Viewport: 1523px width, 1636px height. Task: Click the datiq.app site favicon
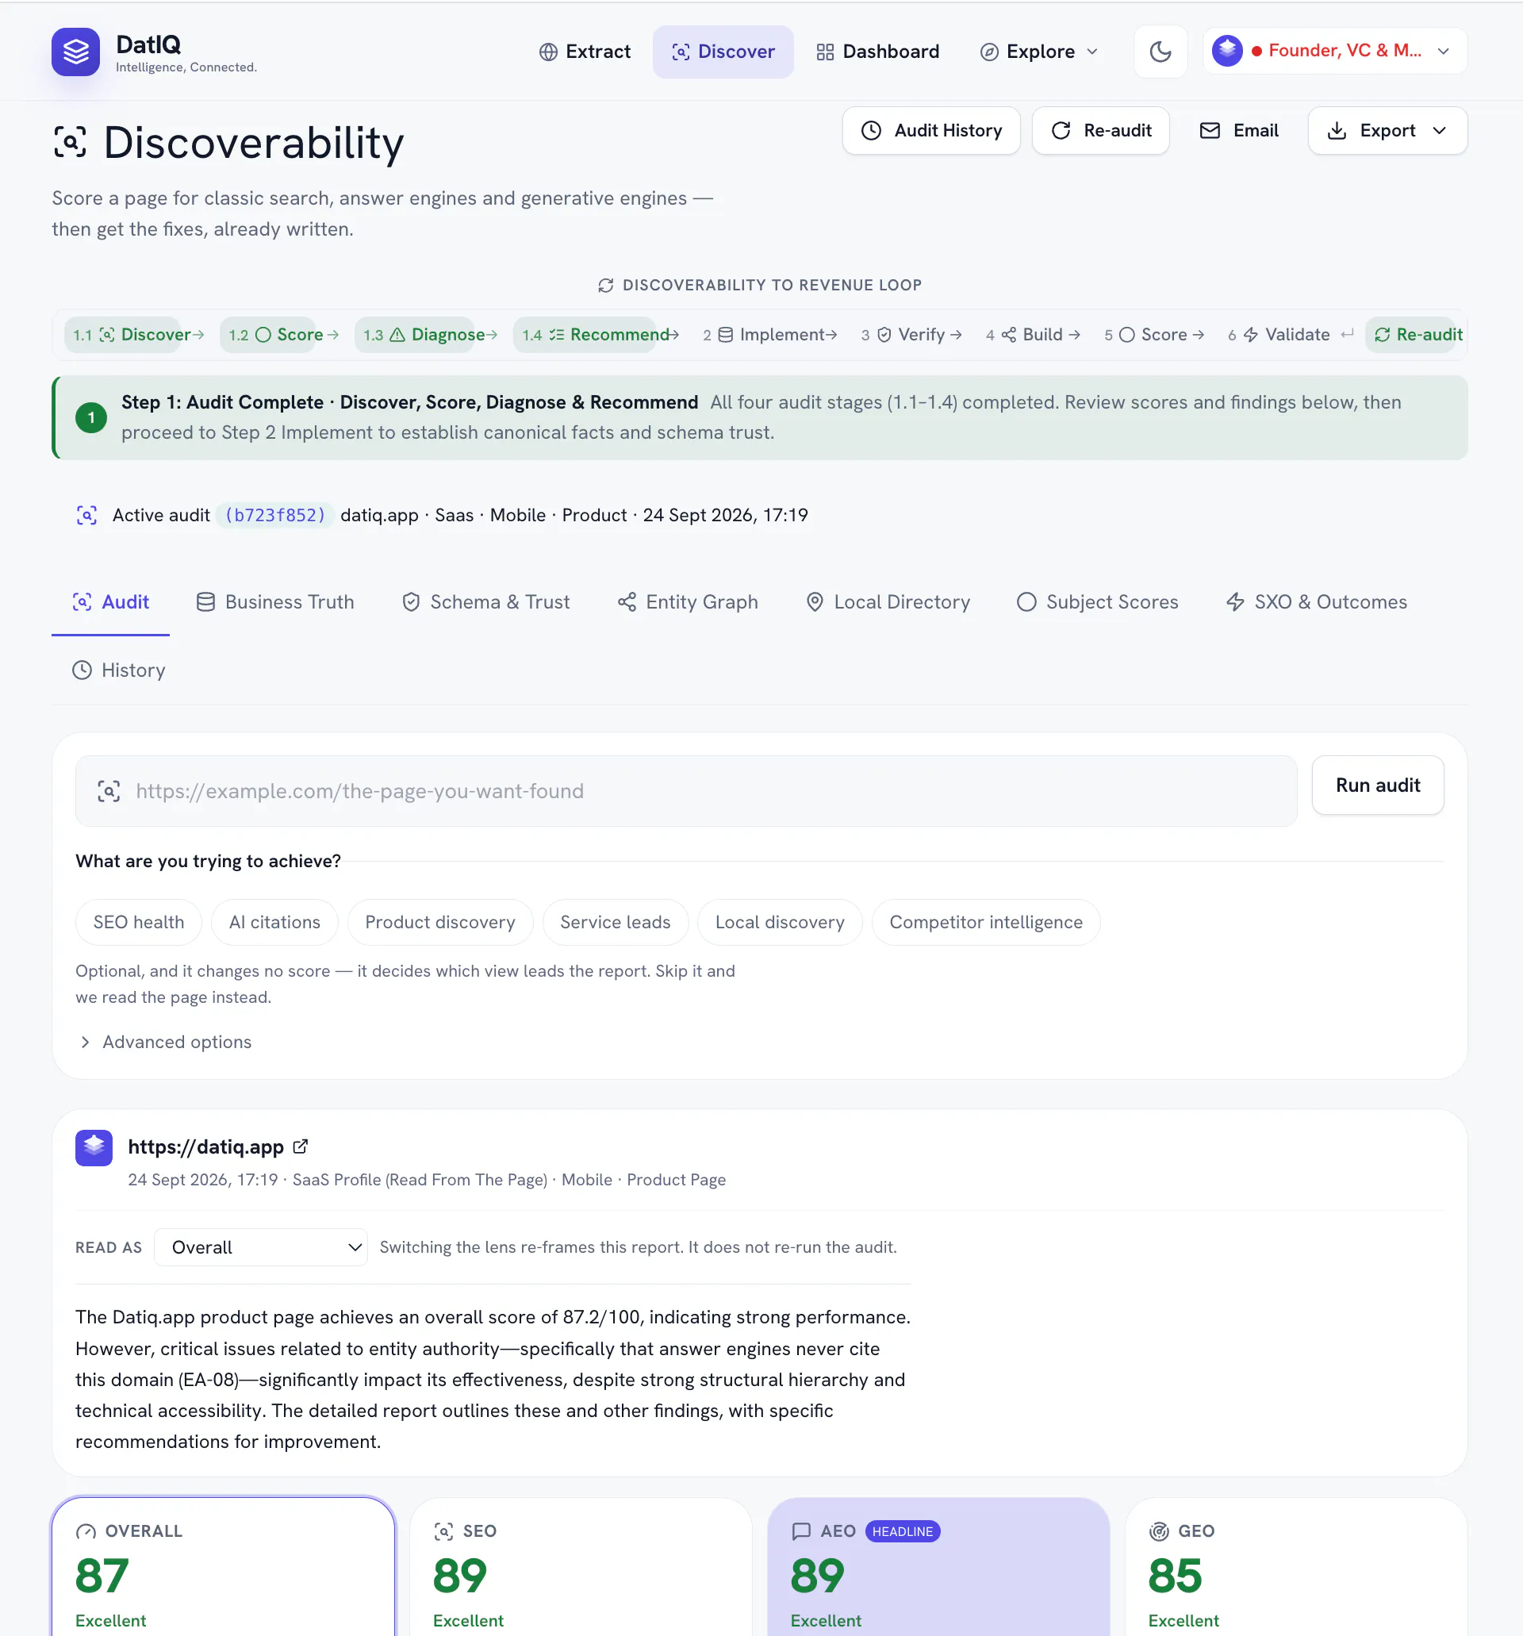click(94, 1147)
